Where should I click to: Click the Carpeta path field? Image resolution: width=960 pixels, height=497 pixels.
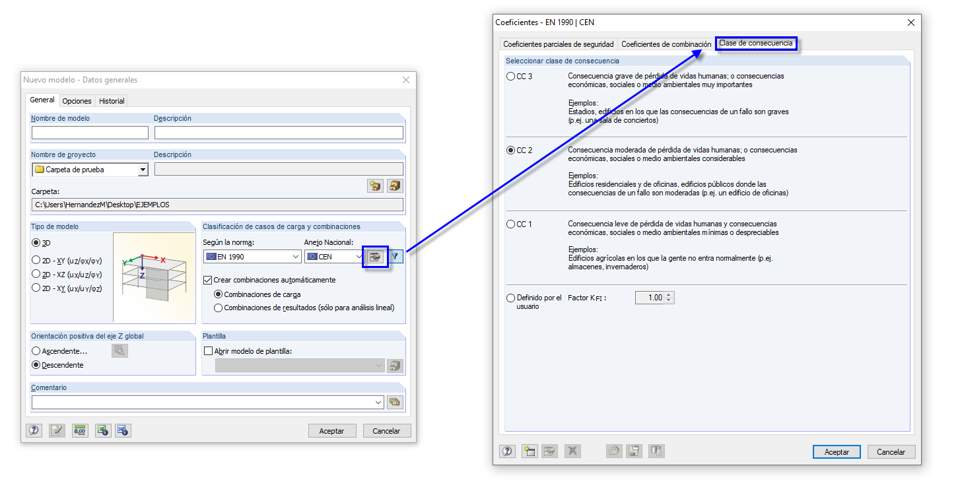(x=217, y=205)
